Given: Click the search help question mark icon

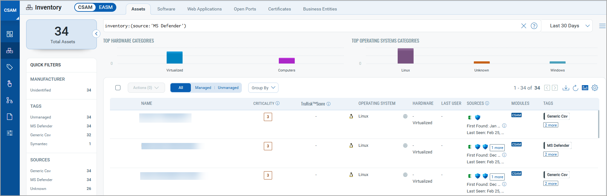Looking at the screenshot, I should [534, 26].
